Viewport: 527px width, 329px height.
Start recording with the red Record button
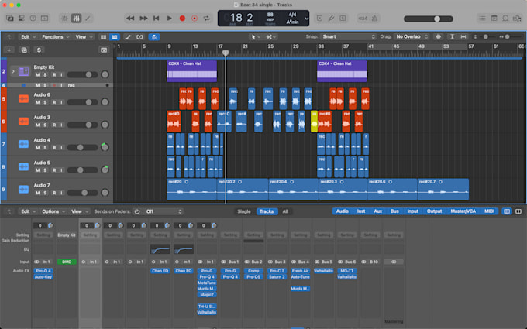pos(182,19)
